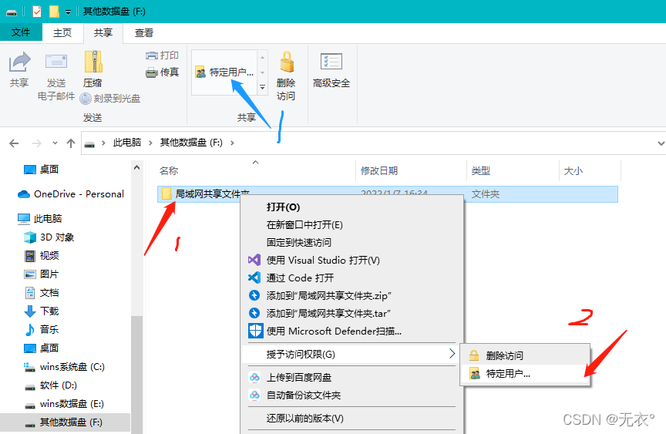Expand chevron after 此电脑 breadcrumb

point(150,143)
